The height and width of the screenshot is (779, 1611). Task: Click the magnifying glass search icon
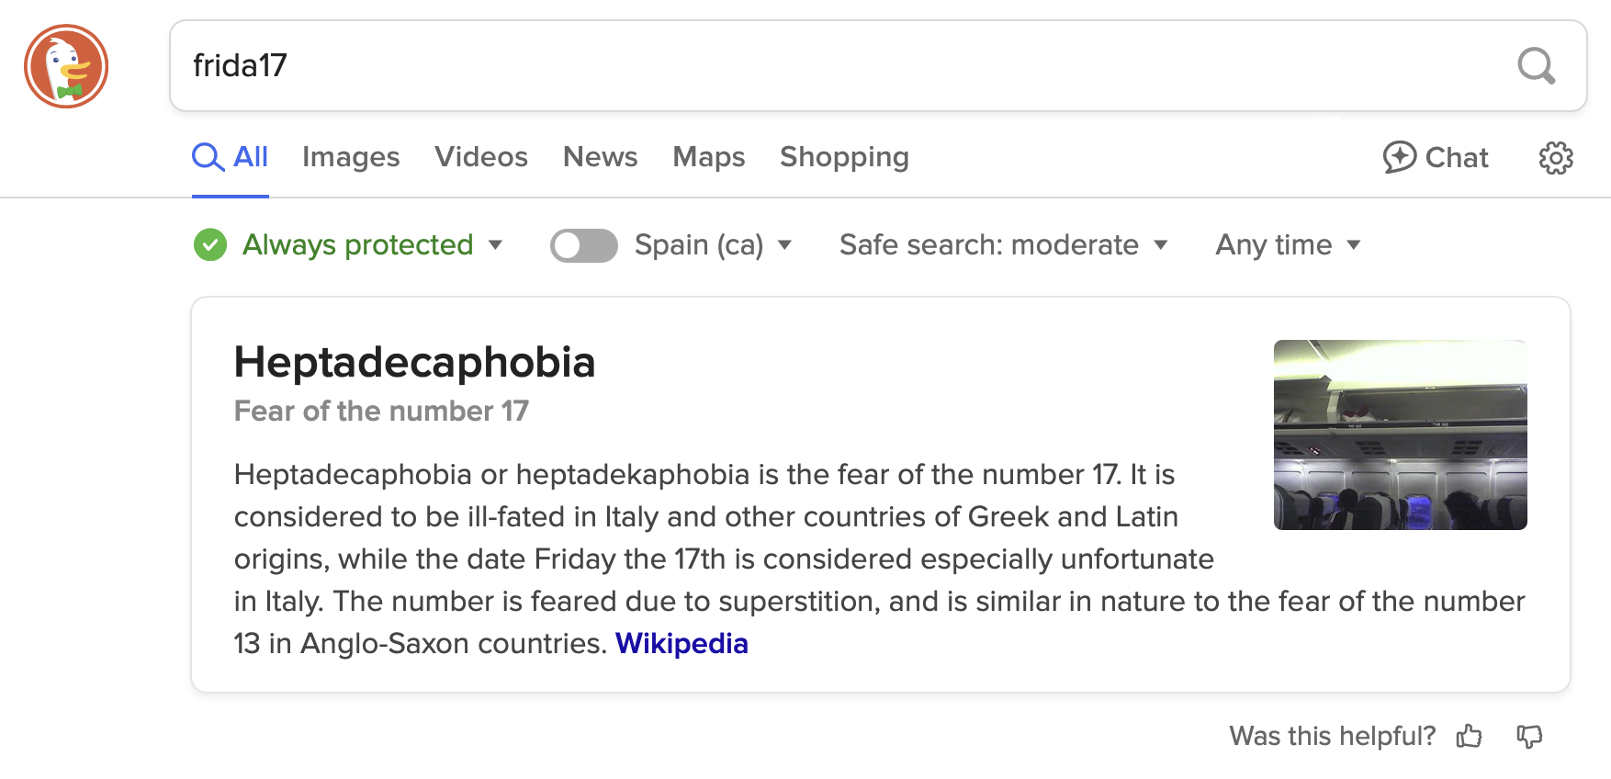pyautogui.click(x=1536, y=66)
